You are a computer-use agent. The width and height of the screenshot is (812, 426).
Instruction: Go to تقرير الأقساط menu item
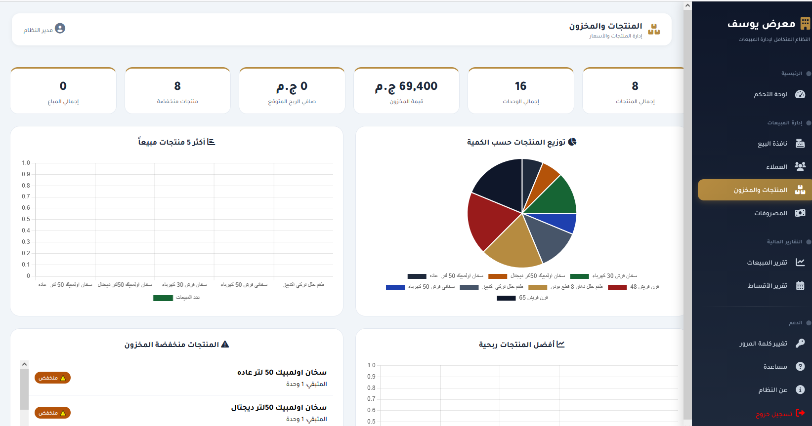click(755, 286)
